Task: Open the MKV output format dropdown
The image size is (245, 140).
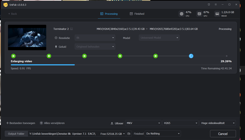Action: [143, 123]
